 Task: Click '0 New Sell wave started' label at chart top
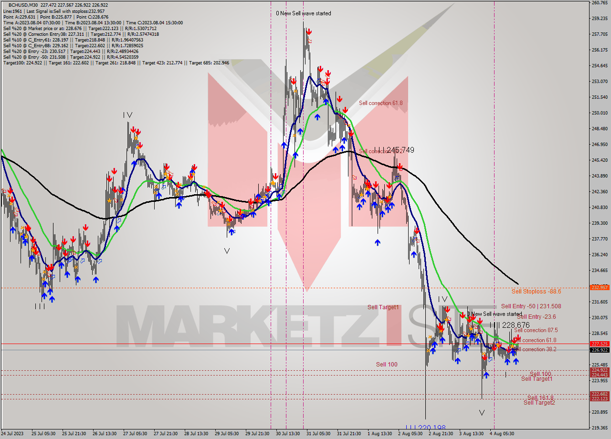click(304, 13)
